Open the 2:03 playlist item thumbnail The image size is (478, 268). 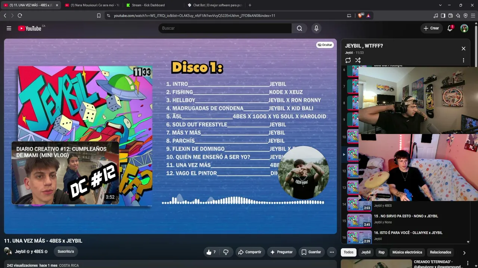click(359, 204)
